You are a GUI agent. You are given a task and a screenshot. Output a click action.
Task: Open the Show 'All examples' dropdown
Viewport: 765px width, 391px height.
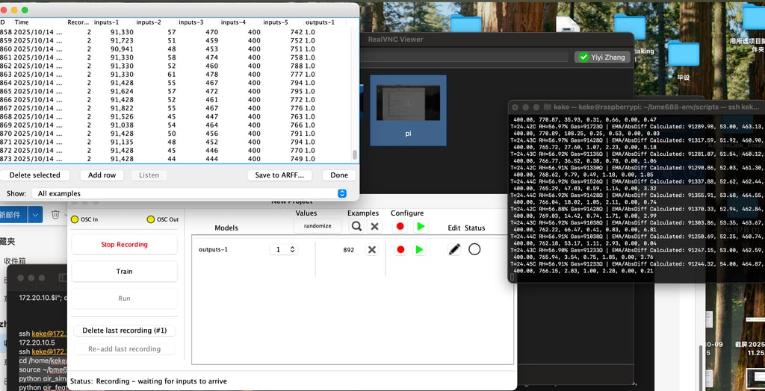[189, 193]
